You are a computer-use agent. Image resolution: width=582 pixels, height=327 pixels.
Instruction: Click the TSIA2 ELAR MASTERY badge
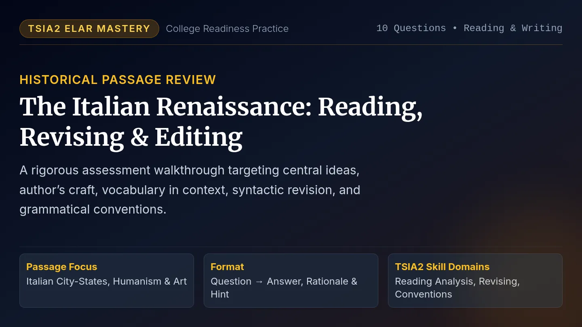tap(89, 29)
